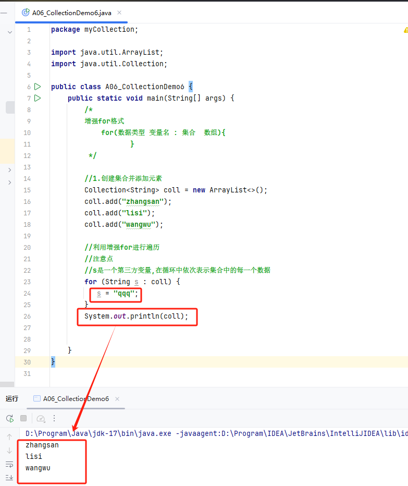Click the public class A06_CollectionDemo6 declaration
The image size is (408, 486).
[122, 87]
